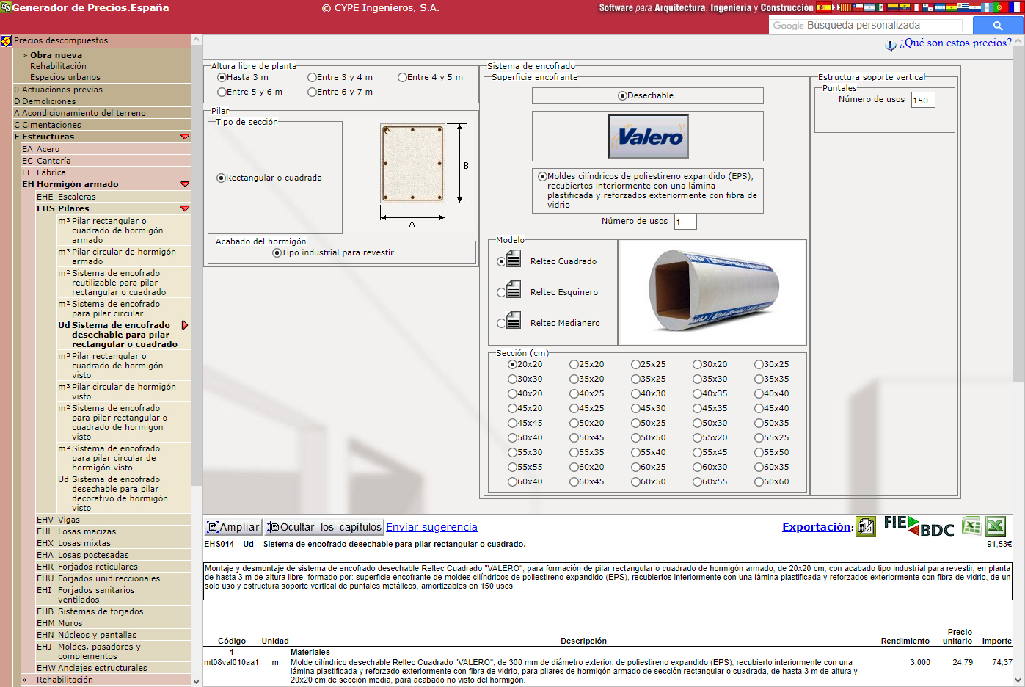Choose section 60x60 cm

click(759, 481)
